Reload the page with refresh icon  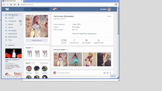click(11, 5)
